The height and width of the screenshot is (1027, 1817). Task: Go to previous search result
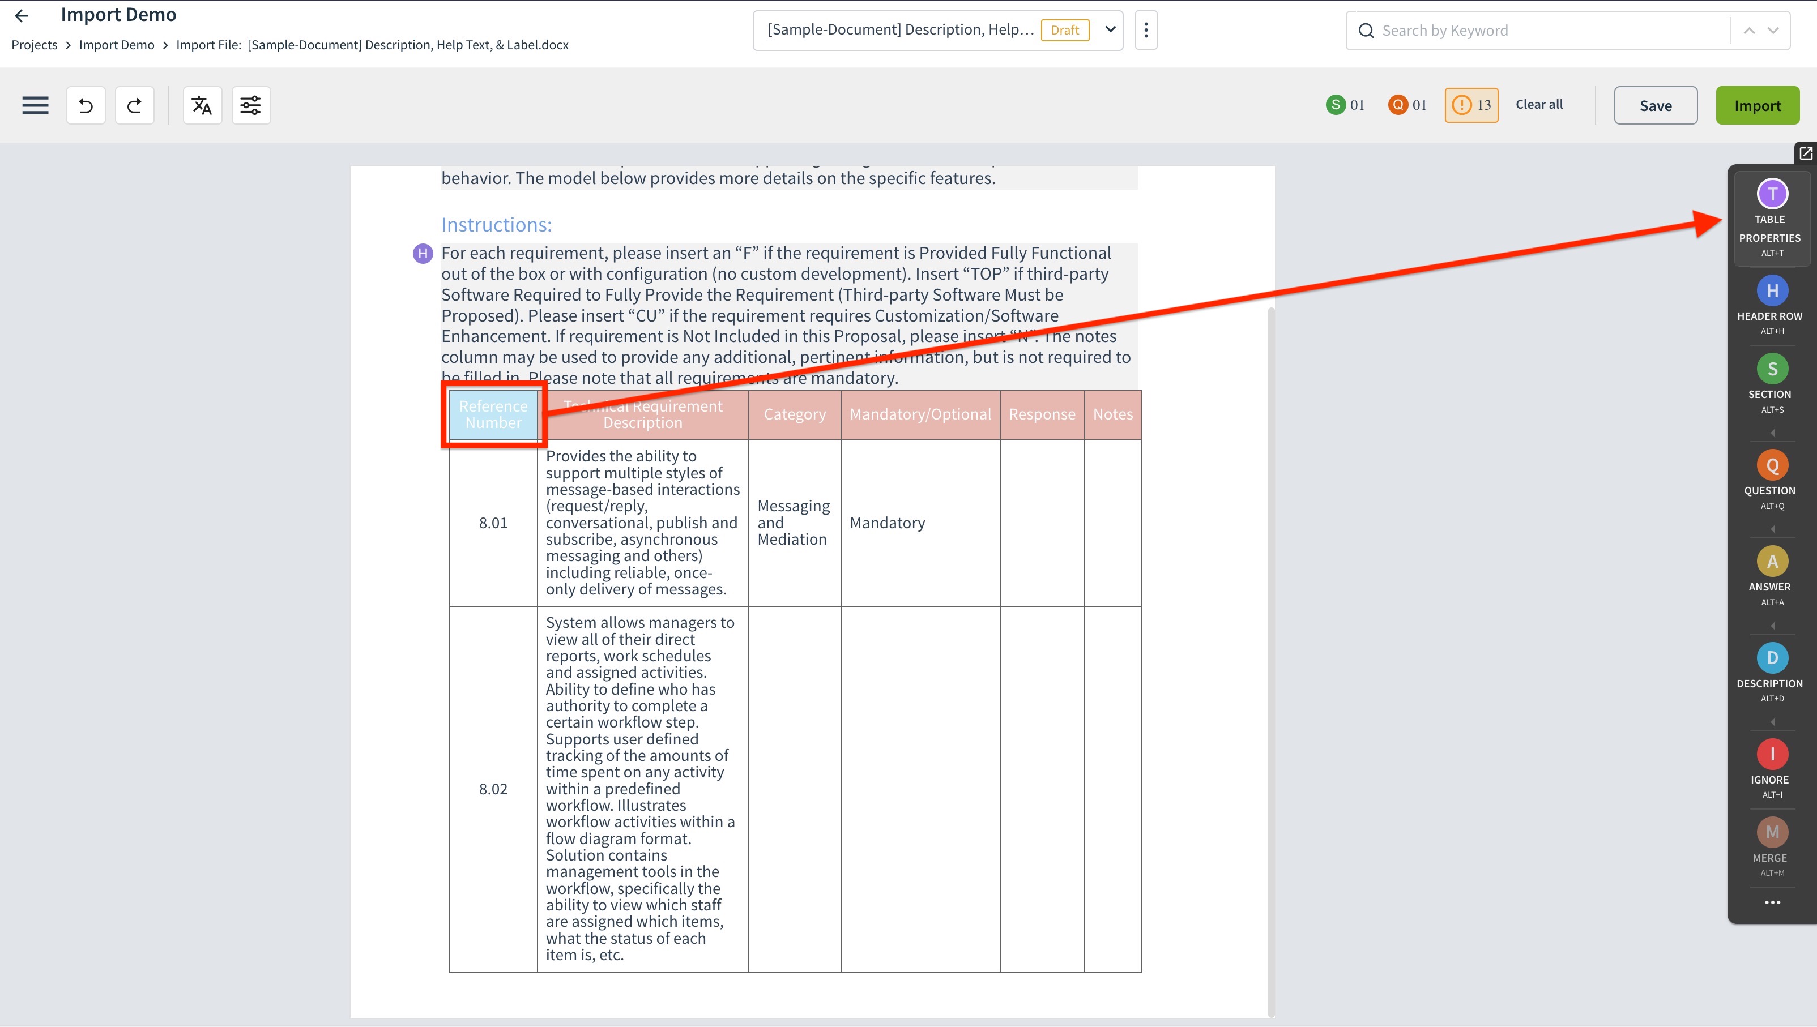[x=1749, y=31]
